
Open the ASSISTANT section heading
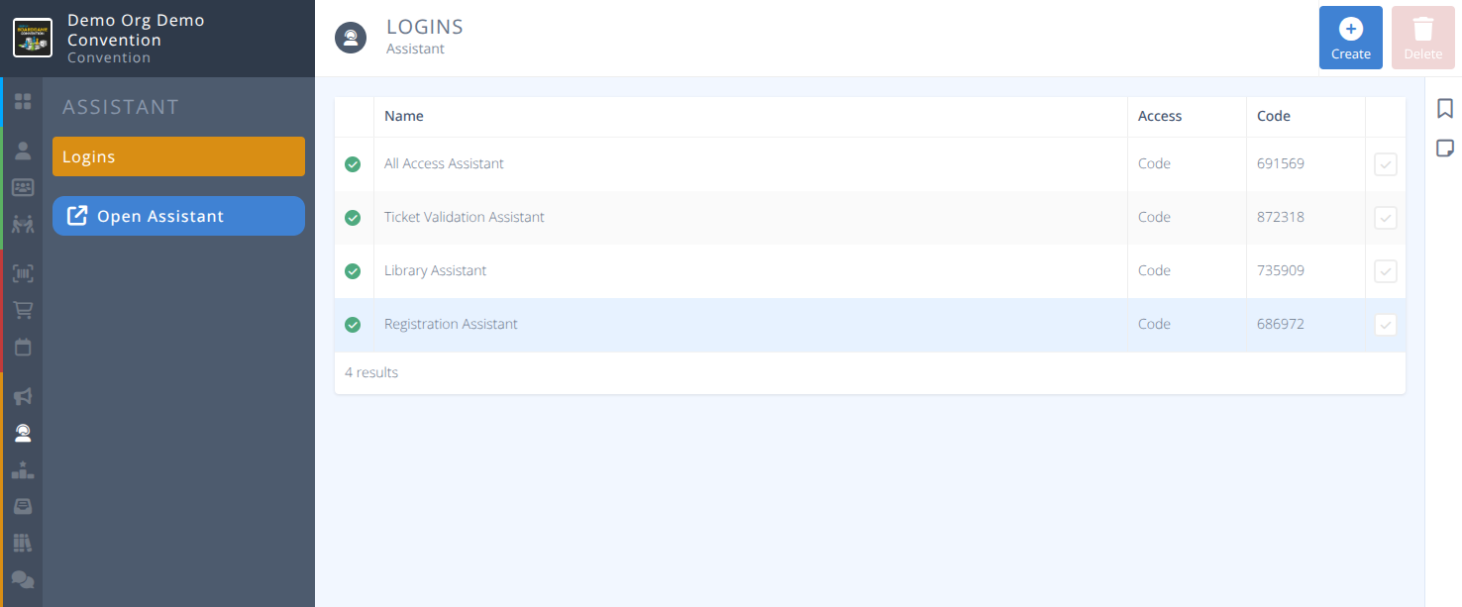click(121, 106)
